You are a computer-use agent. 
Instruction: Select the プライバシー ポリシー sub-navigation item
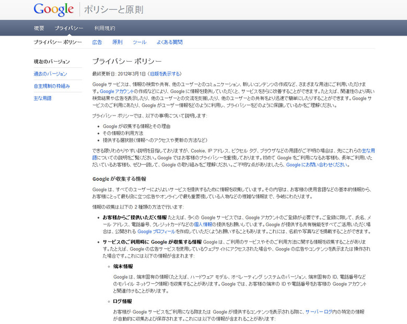tap(57, 42)
